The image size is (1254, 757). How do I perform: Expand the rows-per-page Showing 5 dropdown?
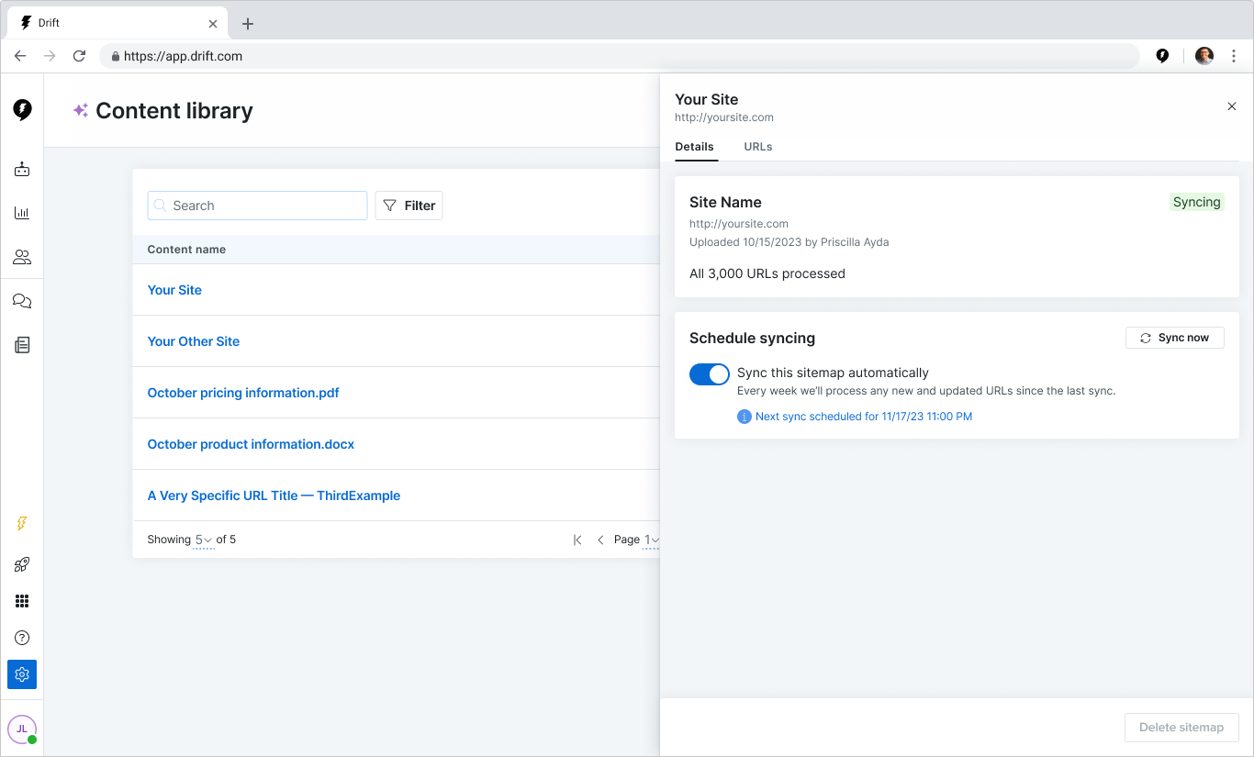[203, 540]
